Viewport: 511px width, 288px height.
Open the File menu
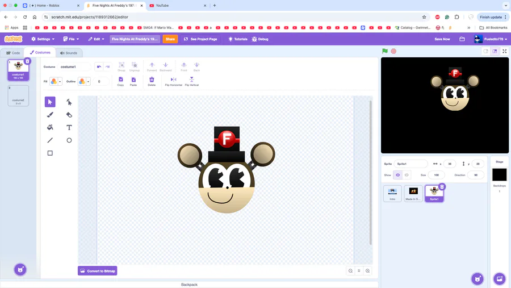point(71,39)
